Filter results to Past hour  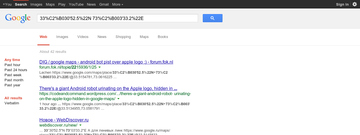coord(12,65)
